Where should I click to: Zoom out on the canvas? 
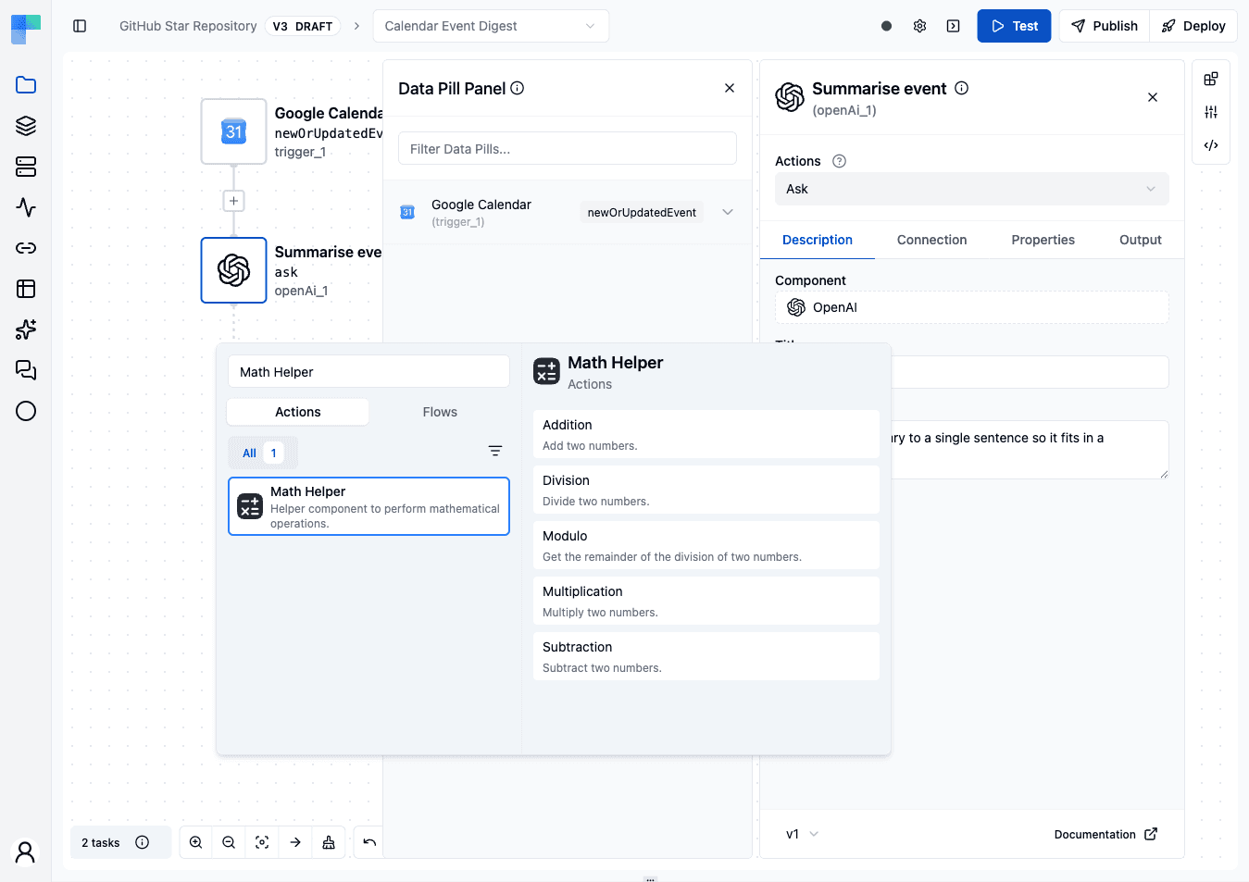(229, 842)
